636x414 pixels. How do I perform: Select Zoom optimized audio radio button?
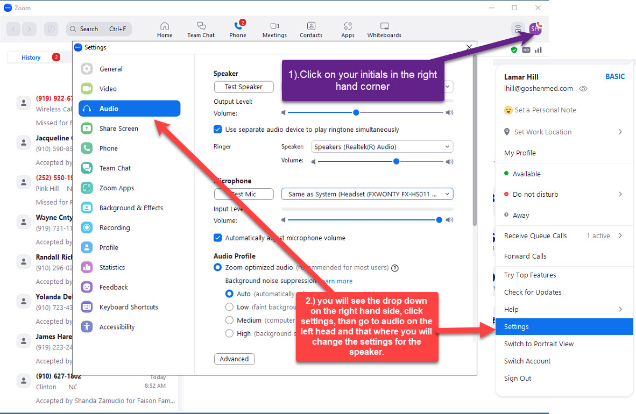(x=218, y=267)
